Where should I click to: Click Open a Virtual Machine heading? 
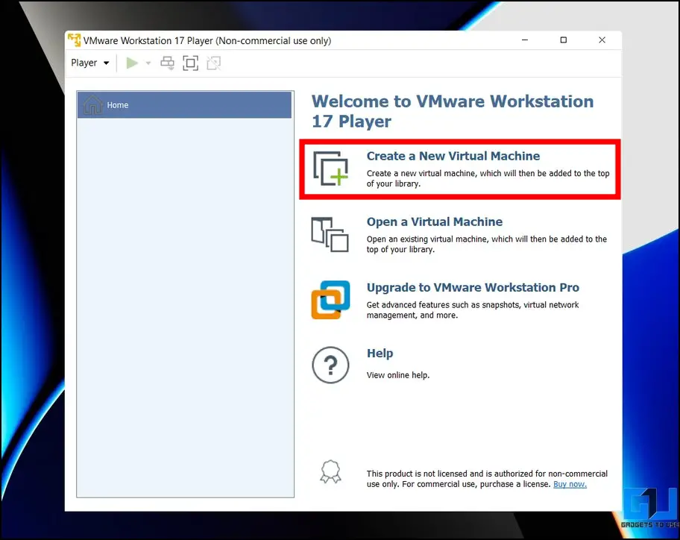[x=435, y=222]
